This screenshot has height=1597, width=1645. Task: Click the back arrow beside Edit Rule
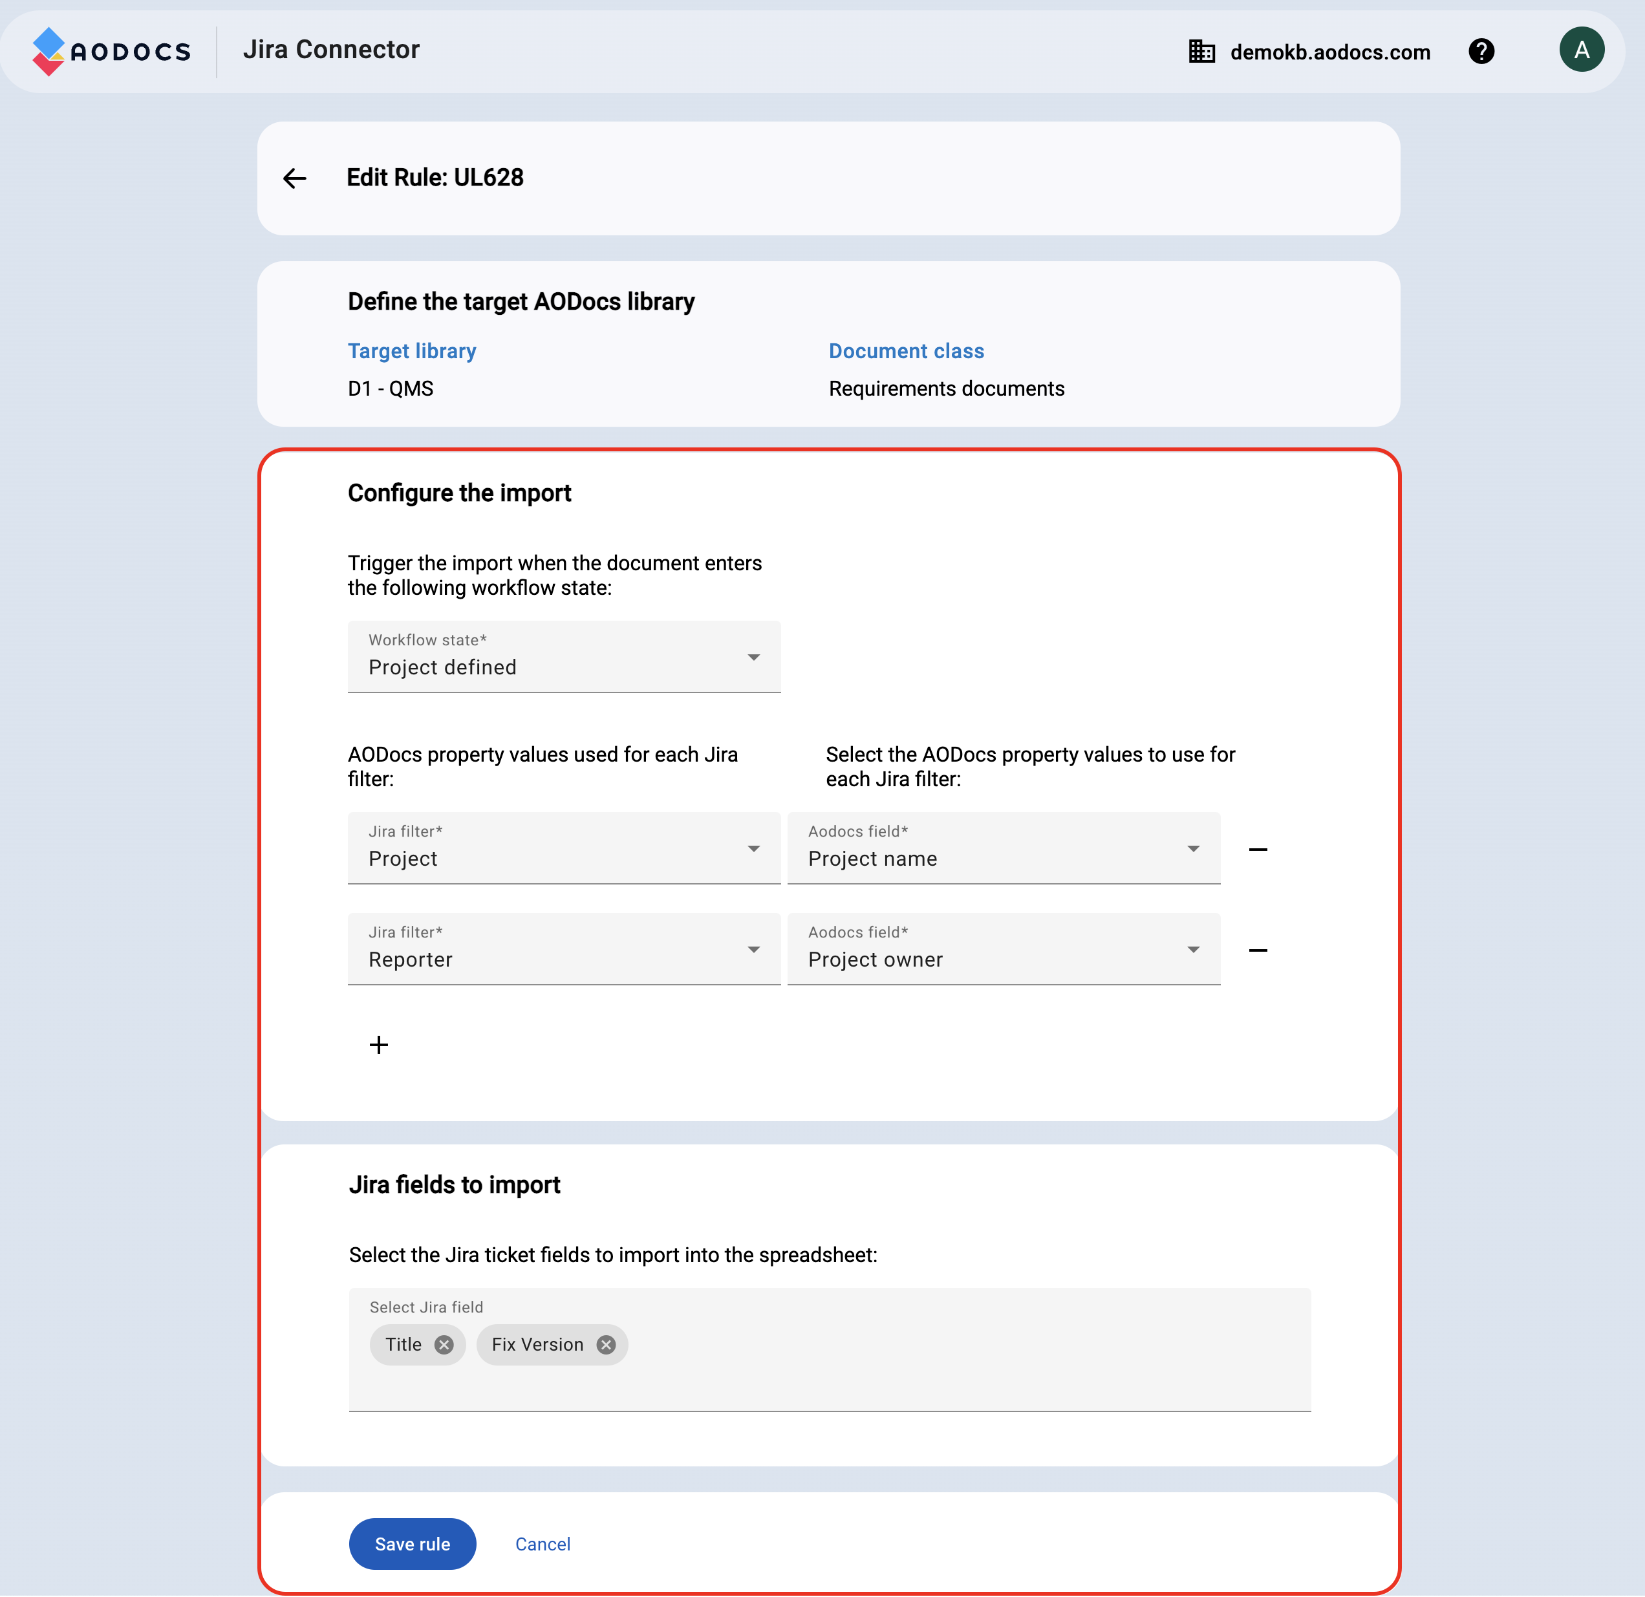pyautogui.click(x=295, y=178)
